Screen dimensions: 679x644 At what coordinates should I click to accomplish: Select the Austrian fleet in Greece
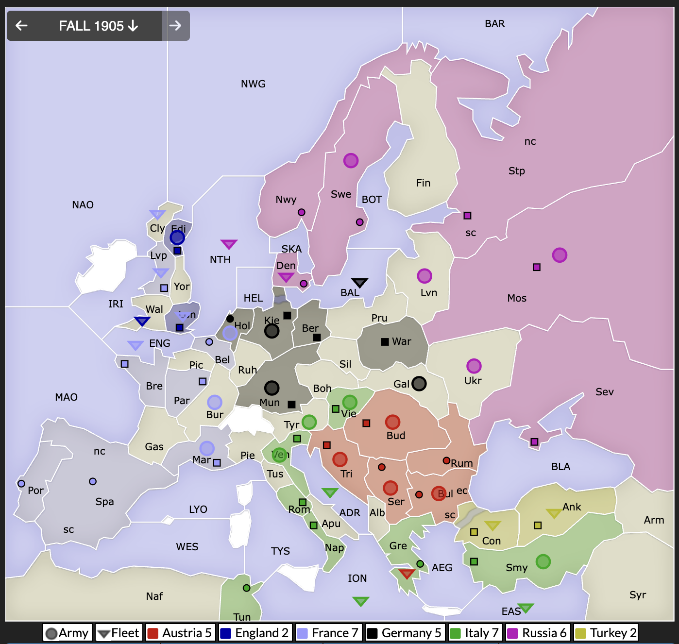(x=407, y=574)
